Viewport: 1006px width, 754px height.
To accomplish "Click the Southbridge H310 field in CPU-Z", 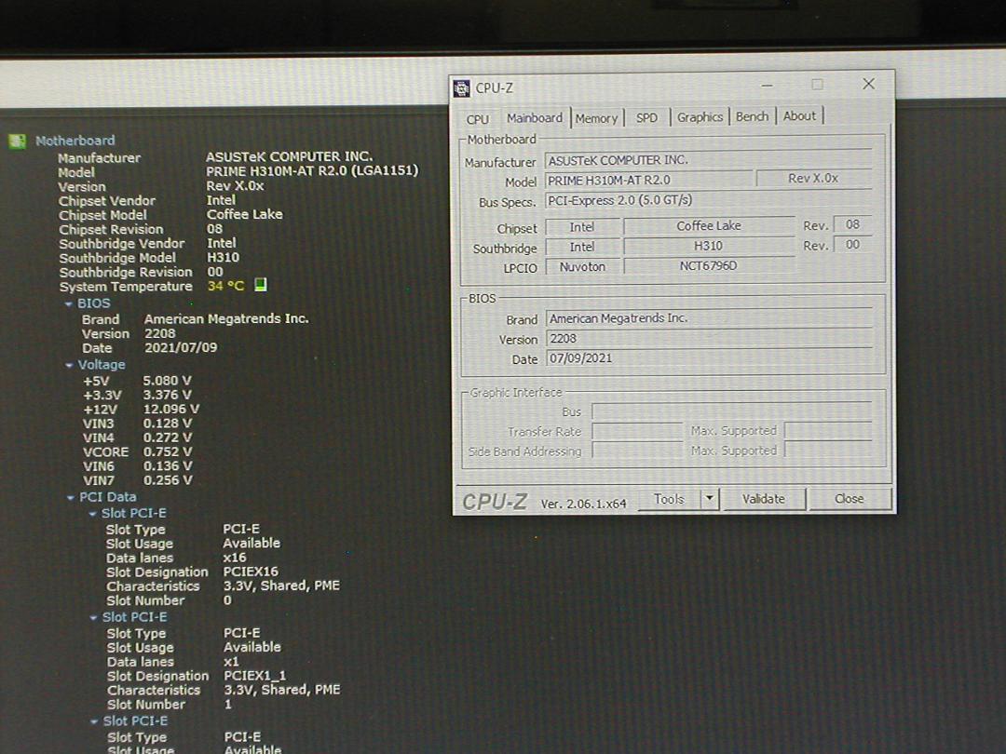I will (x=708, y=246).
